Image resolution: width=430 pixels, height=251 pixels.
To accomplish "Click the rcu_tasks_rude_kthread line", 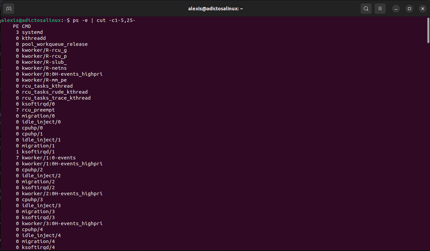I will click(x=52, y=92).
